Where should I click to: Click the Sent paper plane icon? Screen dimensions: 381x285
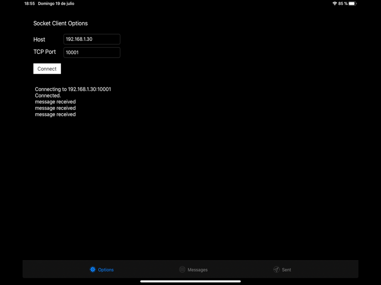click(277, 269)
